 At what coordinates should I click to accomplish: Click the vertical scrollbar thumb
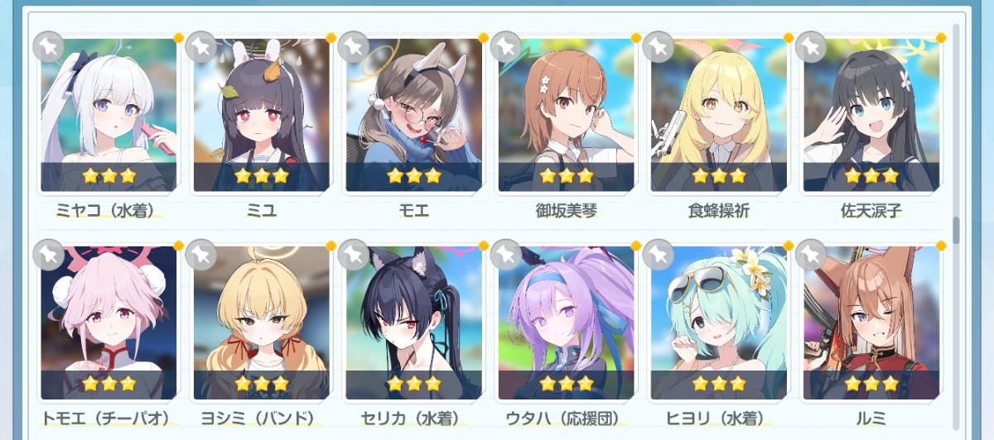956,231
